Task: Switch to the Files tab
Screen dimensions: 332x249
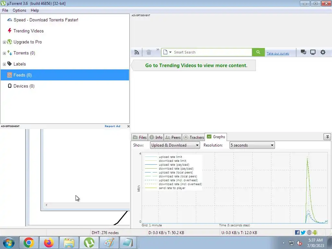Action: point(140,137)
